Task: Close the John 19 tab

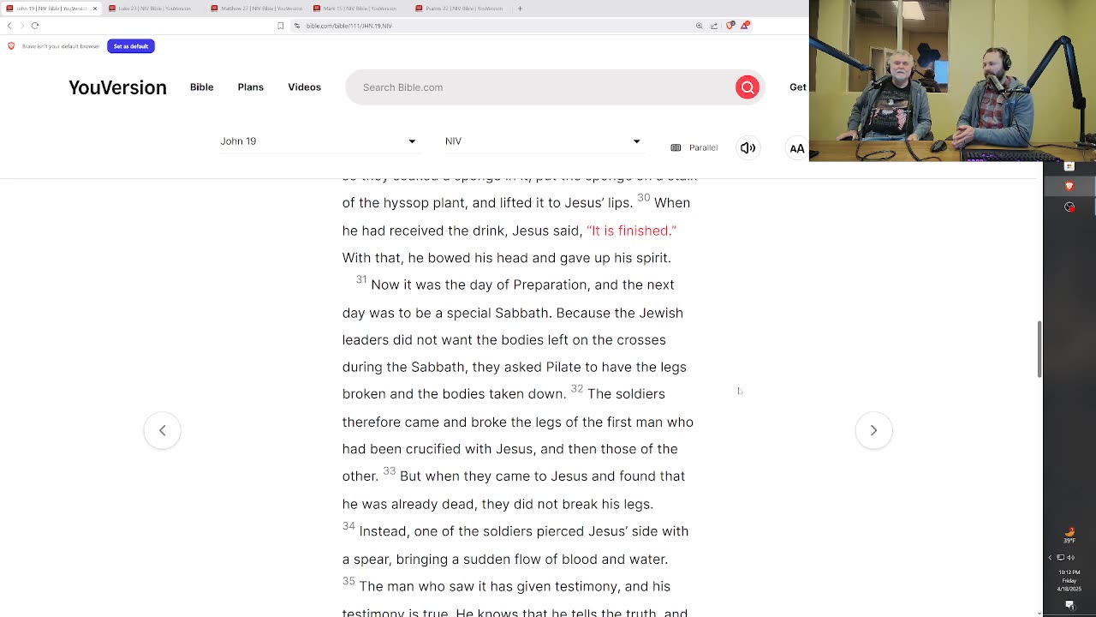Action: (x=95, y=9)
